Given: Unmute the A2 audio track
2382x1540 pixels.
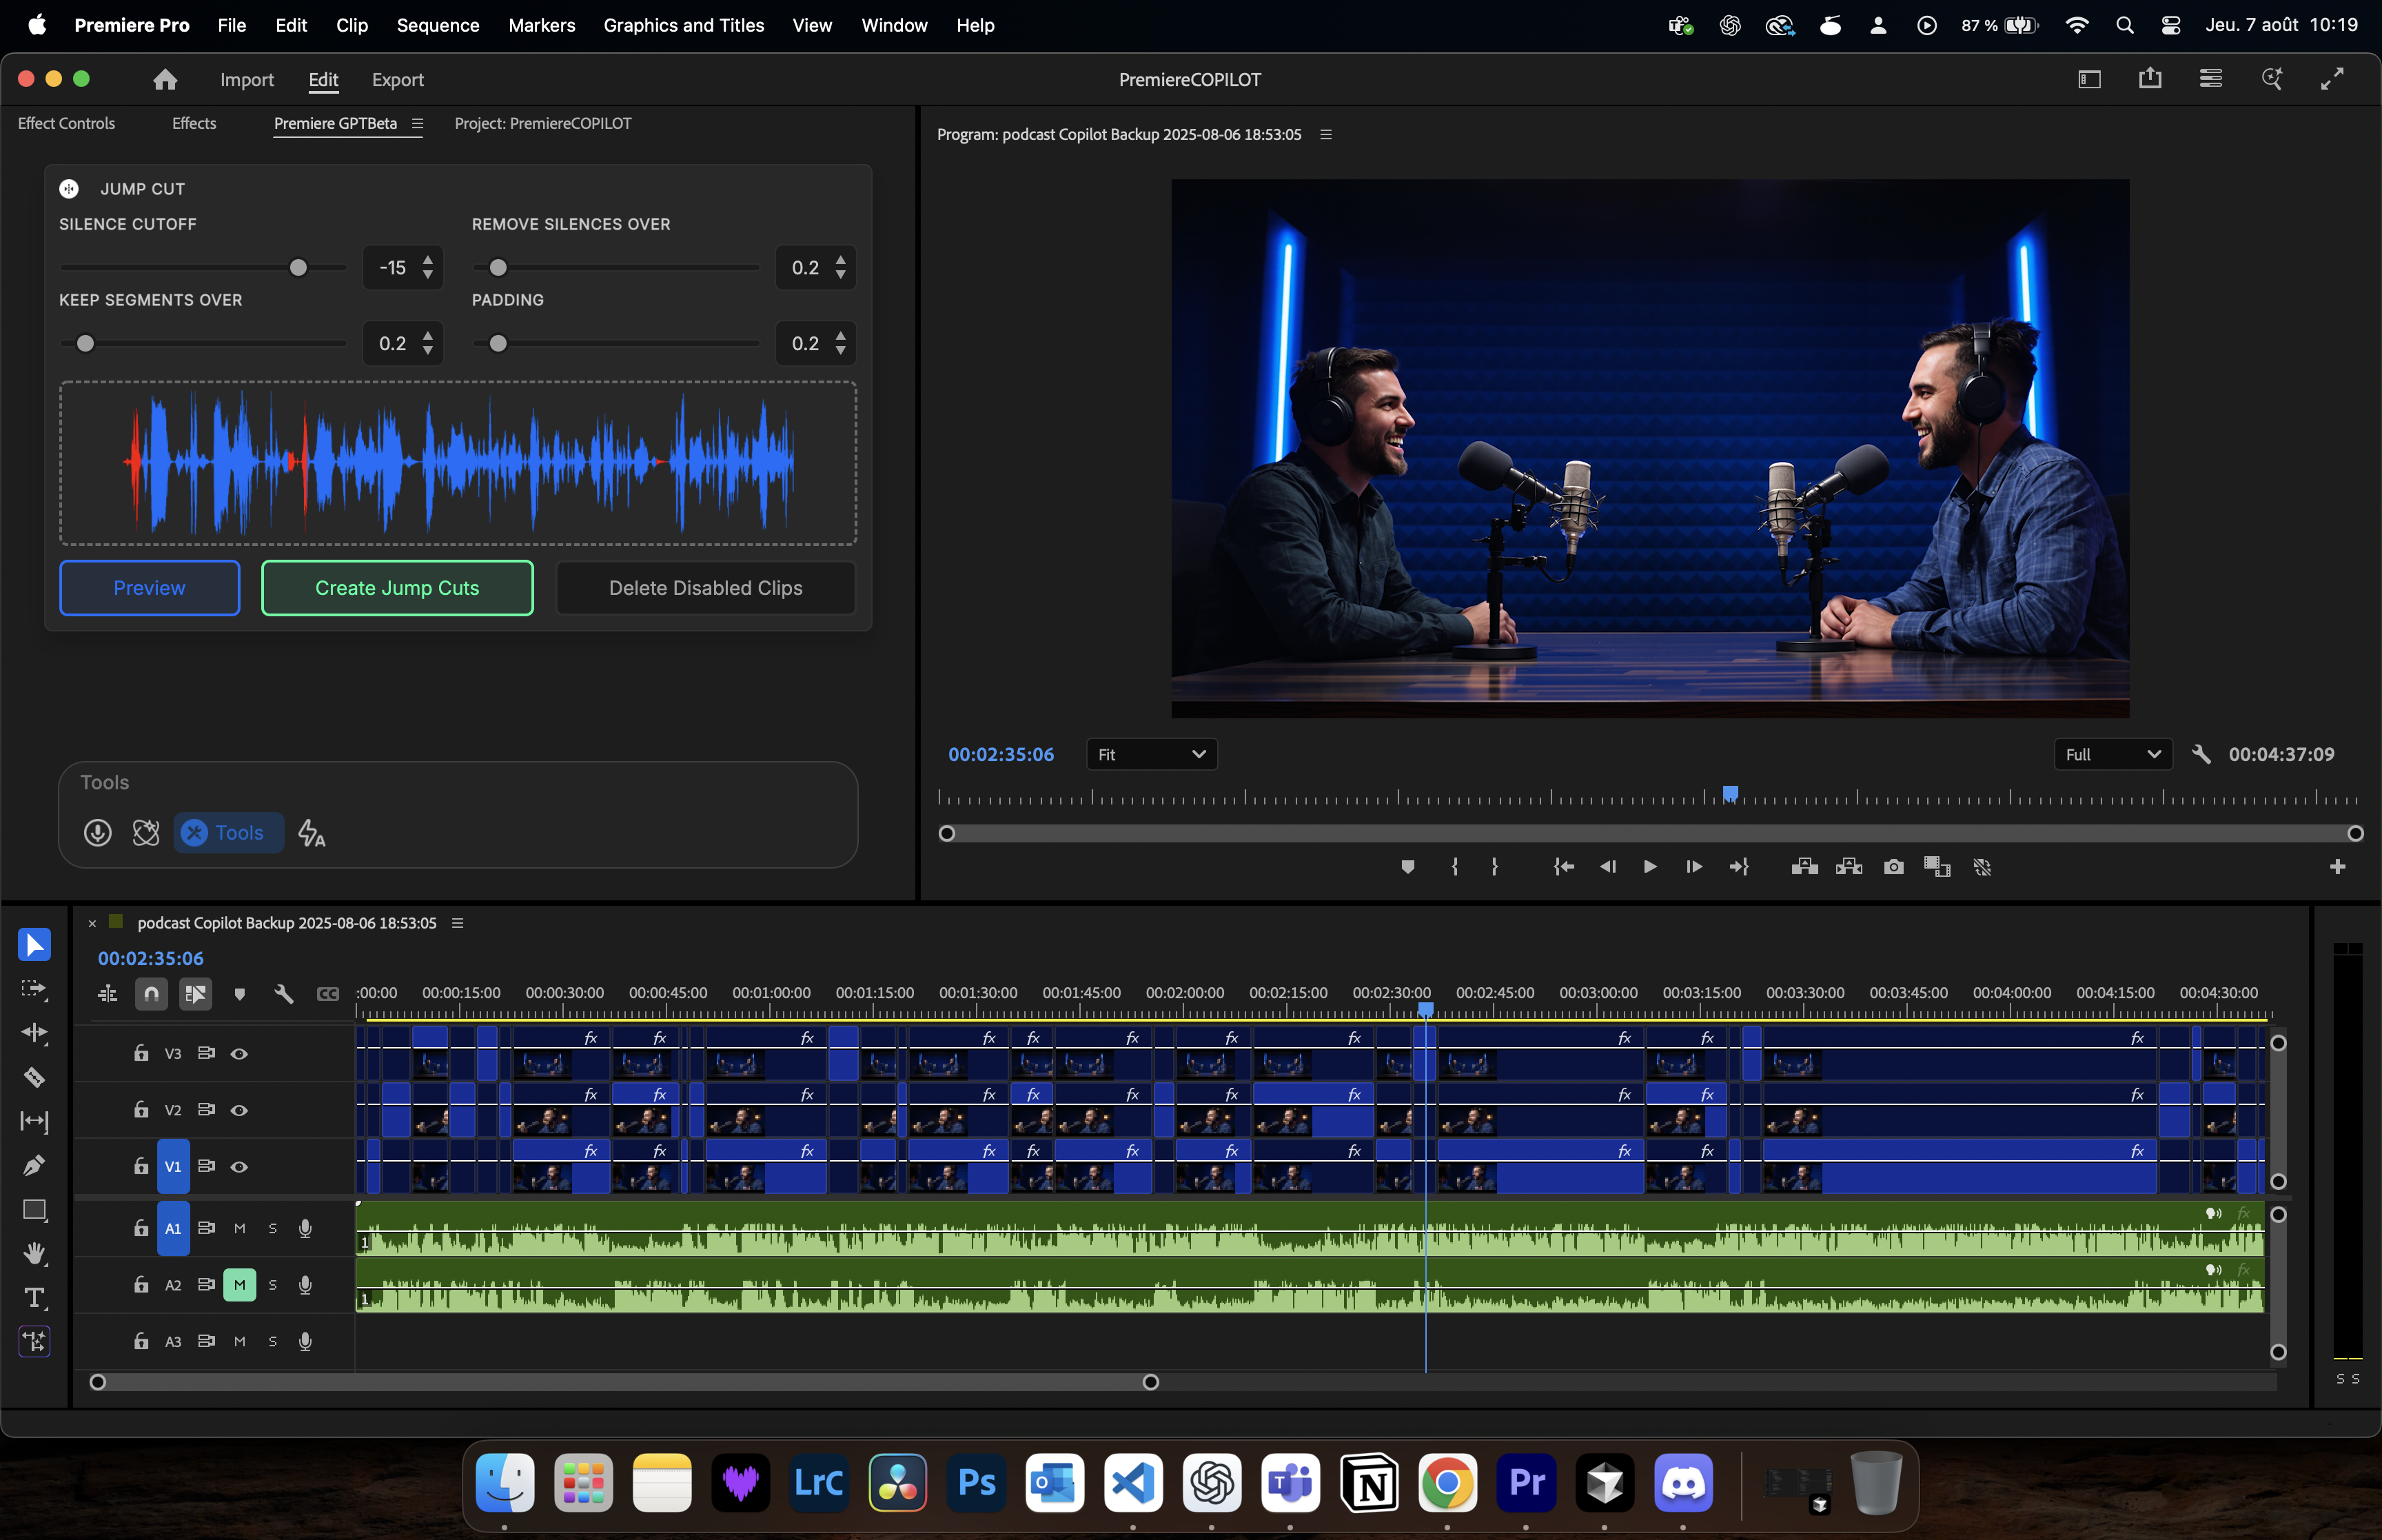Looking at the screenshot, I should pos(239,1285).
